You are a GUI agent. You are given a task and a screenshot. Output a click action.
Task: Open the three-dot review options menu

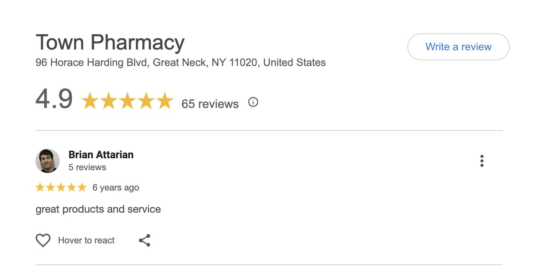pyautogui.click(x=482, y=161)
